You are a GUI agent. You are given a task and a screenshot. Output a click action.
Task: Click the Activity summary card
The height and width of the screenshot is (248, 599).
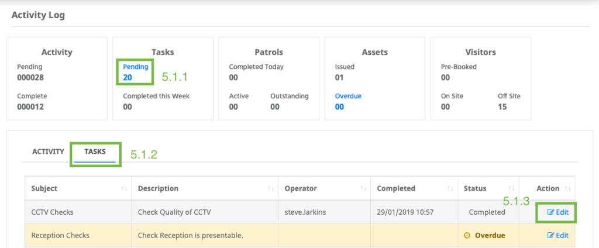(x=57, y=78)
